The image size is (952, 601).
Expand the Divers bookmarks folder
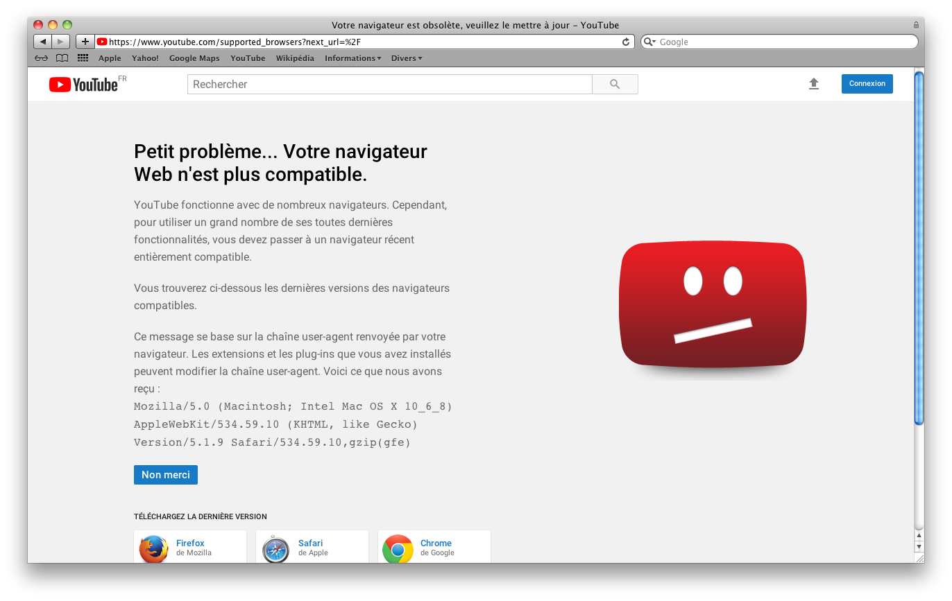(x=407, y=58)
